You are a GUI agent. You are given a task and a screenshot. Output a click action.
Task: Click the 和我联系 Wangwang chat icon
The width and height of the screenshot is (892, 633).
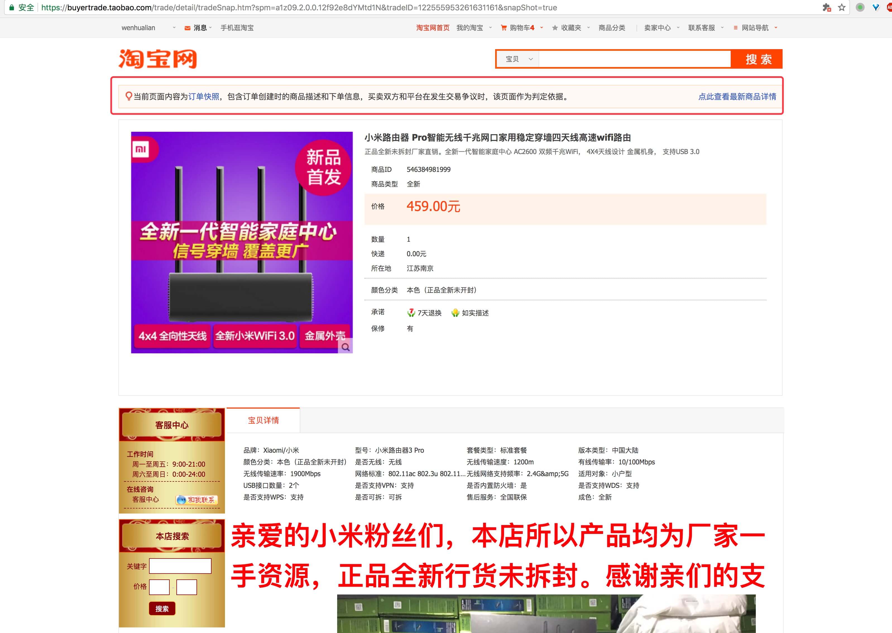coord(197,500)
